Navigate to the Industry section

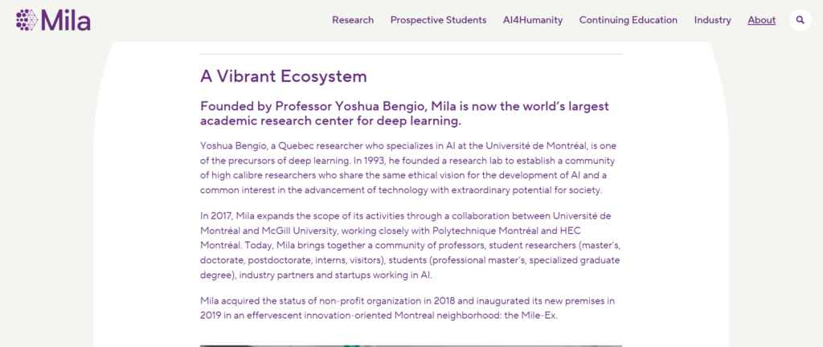[712, 20]
